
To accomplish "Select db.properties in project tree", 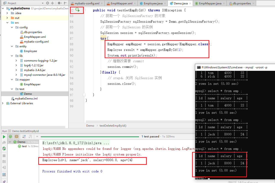I will (31, 32).
